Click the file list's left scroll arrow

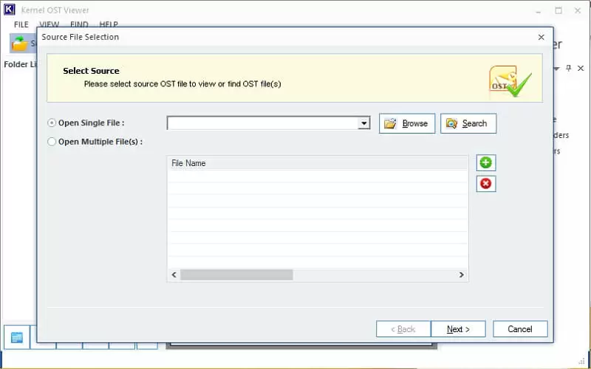(174, 275)
